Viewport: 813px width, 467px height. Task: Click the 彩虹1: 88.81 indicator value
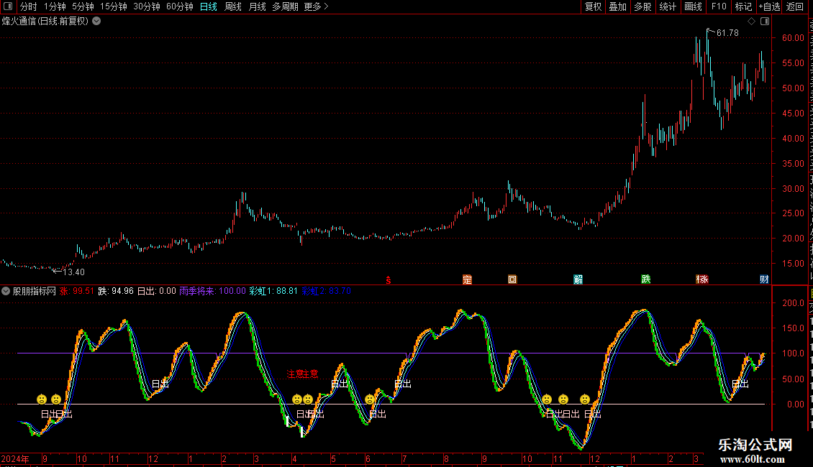[274, 291]
